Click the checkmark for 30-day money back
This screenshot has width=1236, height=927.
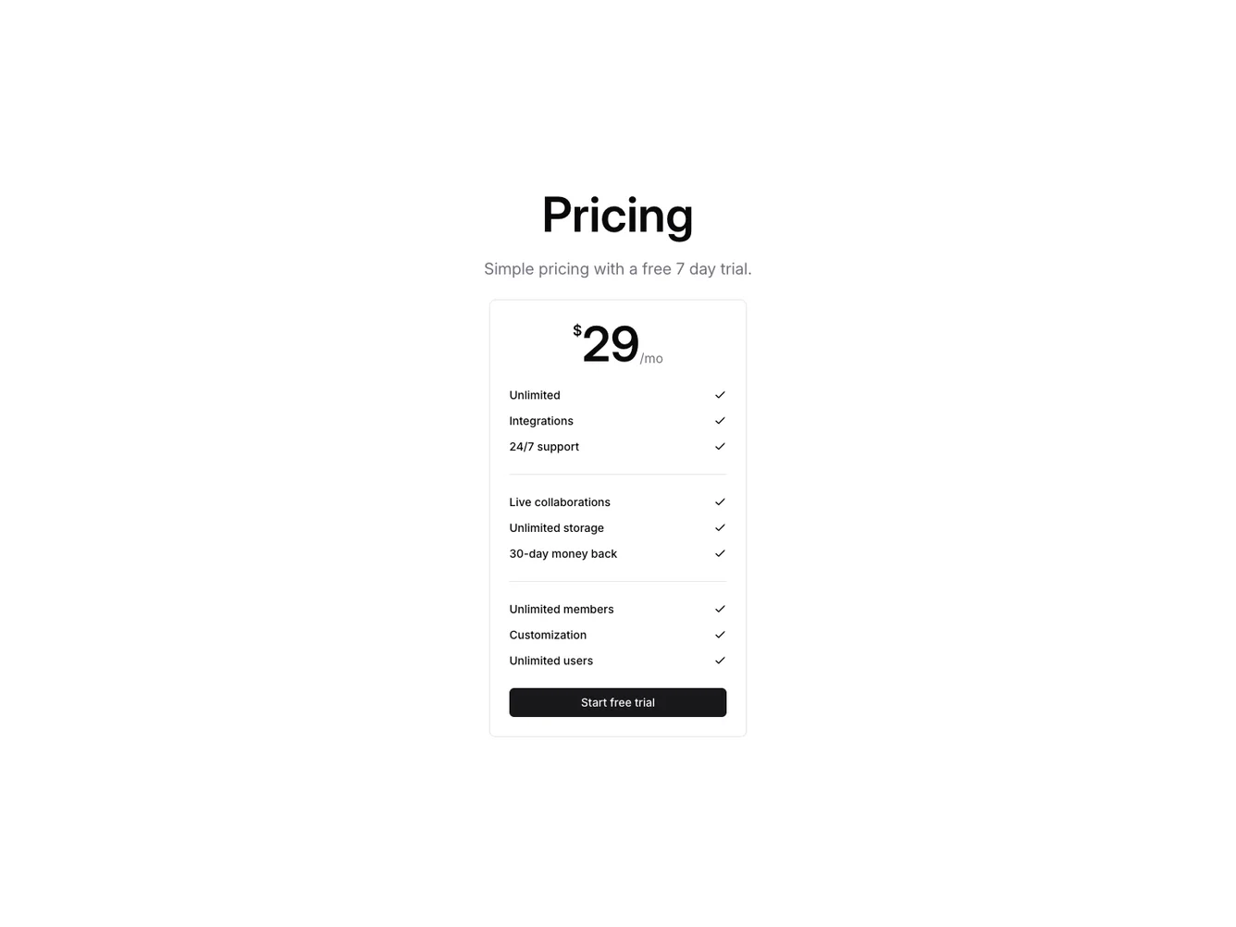720,553
